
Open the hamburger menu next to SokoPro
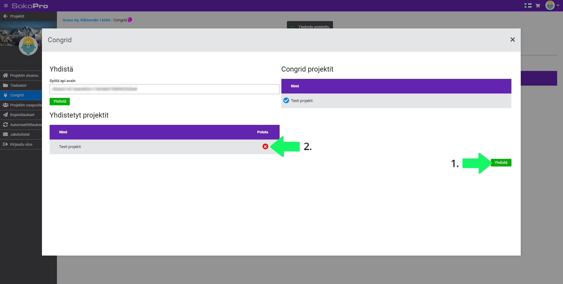tap(6, 6)
